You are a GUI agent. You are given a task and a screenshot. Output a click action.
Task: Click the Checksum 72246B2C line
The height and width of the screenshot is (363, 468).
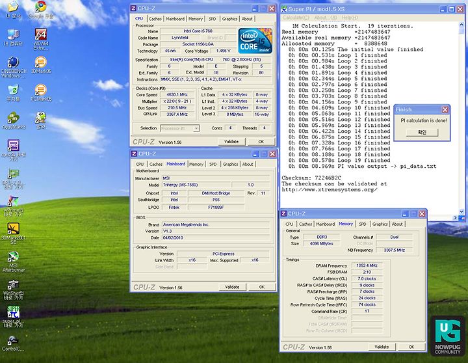(311, 178)
